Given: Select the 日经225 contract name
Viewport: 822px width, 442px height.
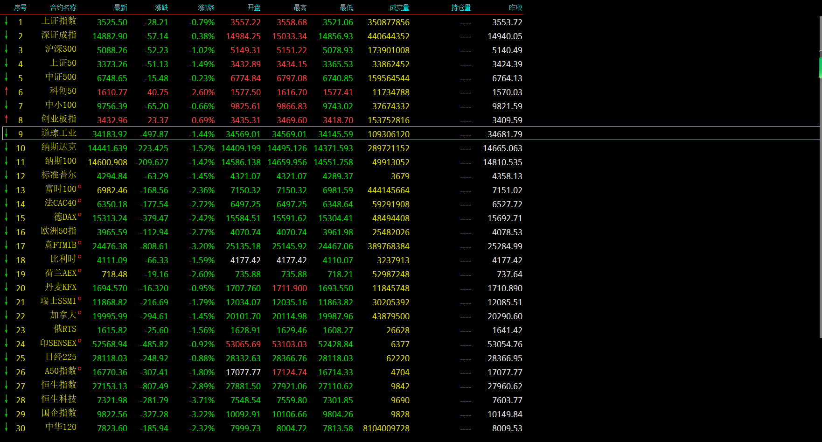Looking at the screenshot, I should click(x=61, y=357).
